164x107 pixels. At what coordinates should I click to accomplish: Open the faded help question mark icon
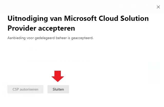pos(146,6)
